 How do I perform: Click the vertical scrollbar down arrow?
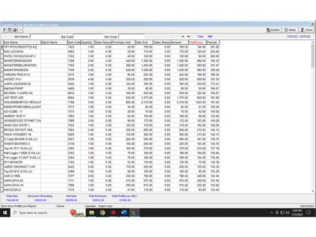tap(313, 191)
